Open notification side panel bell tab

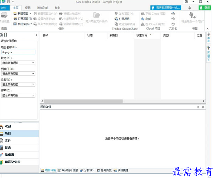(x=208, y=38)
